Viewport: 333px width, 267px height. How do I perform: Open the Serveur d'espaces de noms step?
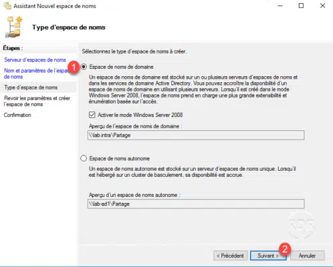[35, 60]
